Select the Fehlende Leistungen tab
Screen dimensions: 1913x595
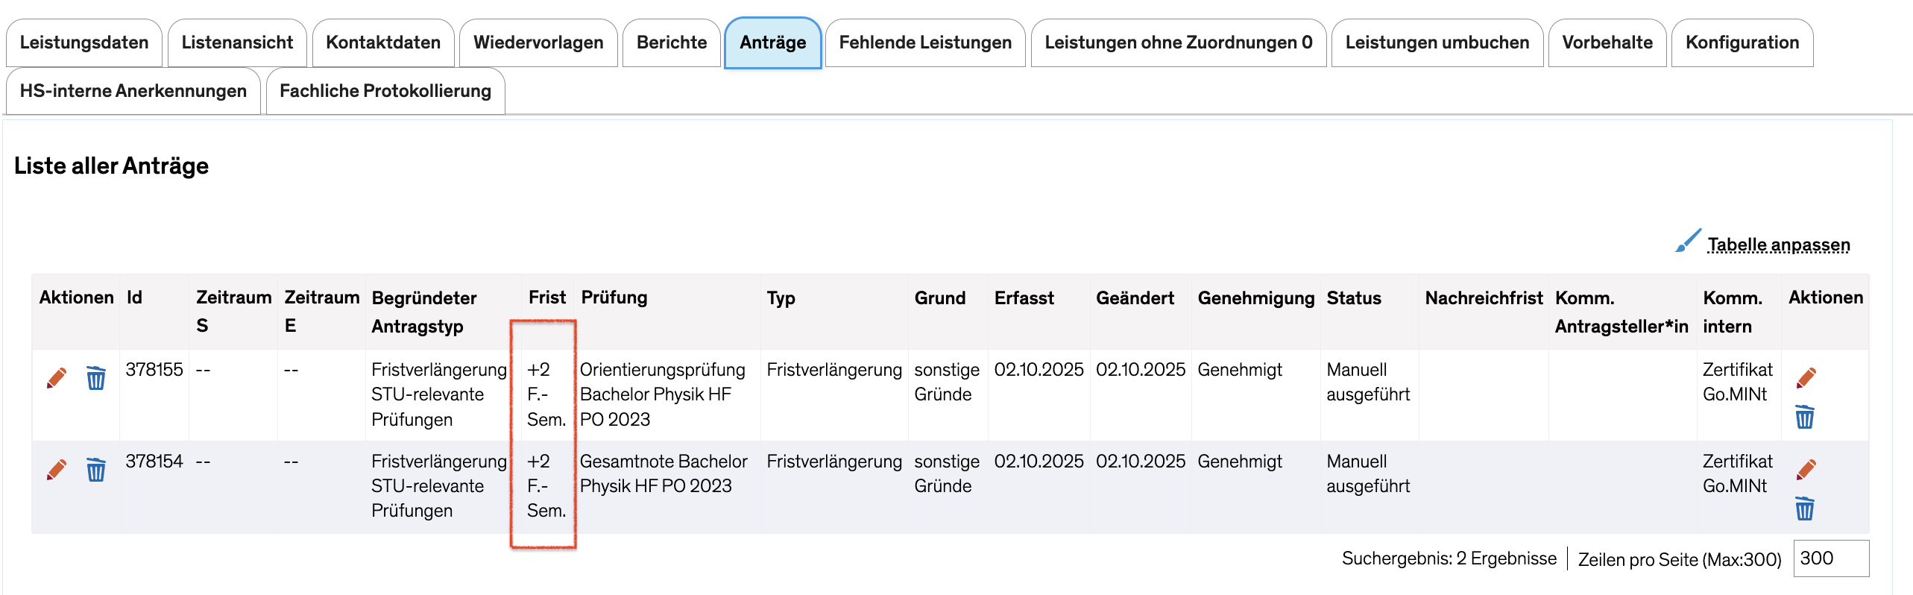pos(925,42)
